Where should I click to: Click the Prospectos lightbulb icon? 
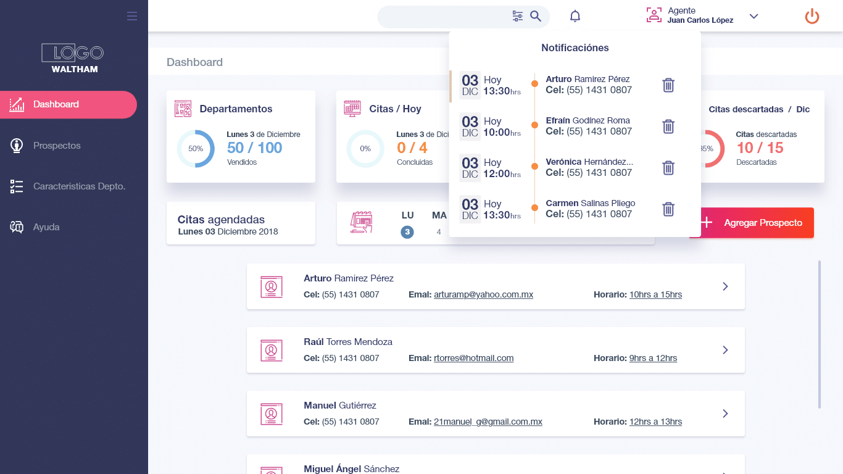[17, 146]
